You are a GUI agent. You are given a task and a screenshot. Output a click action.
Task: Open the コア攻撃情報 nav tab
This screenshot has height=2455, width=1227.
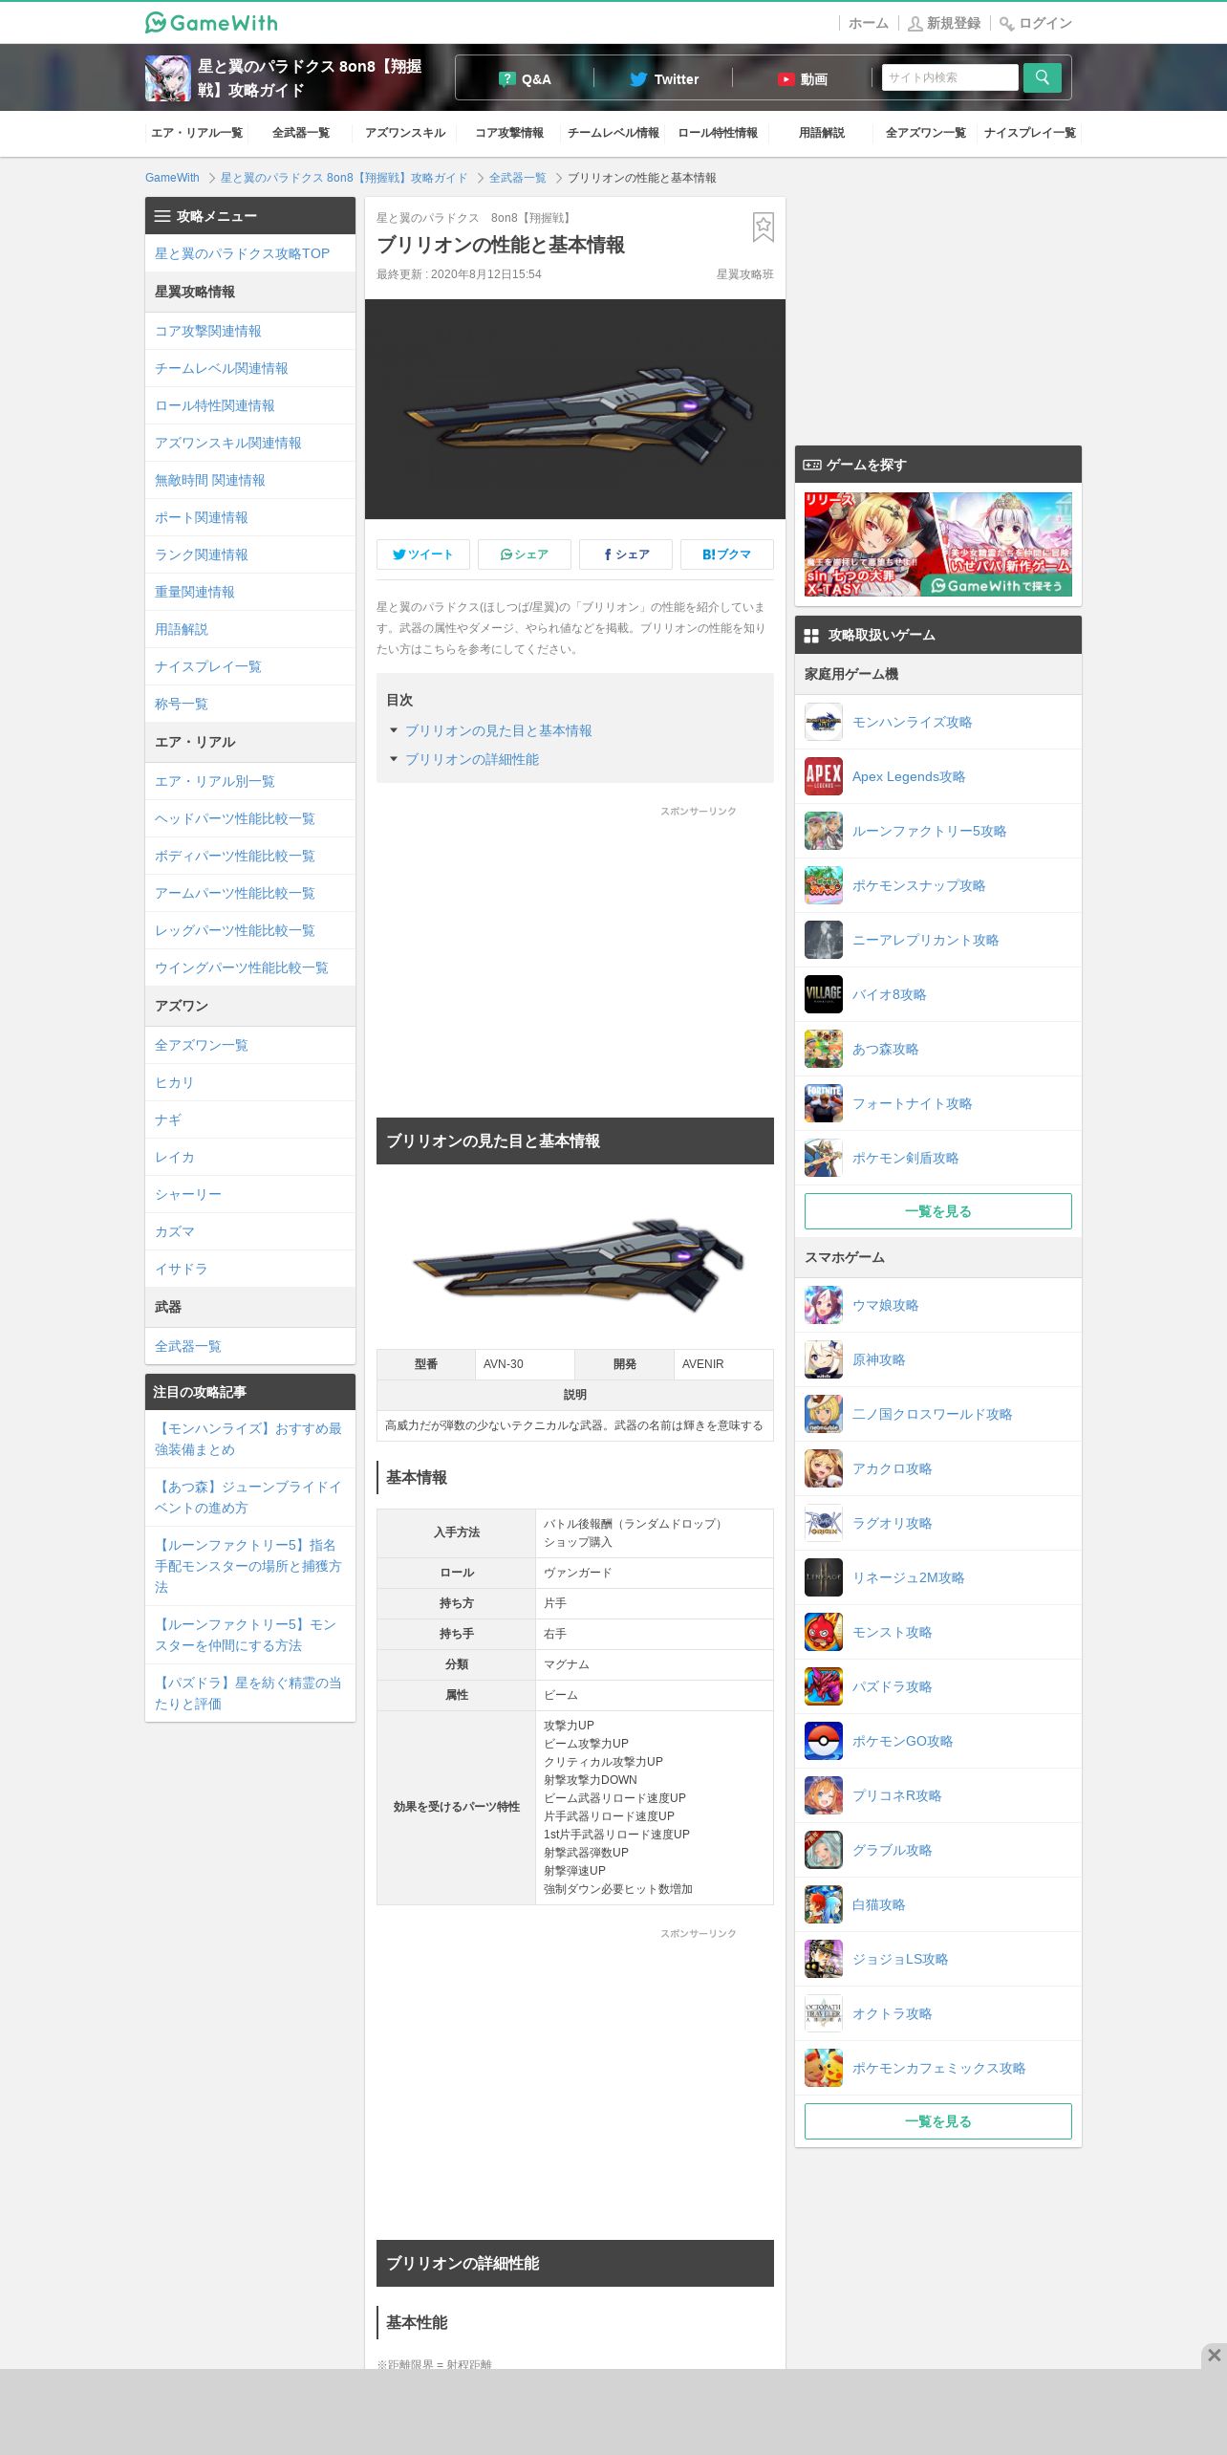point(509,133)
